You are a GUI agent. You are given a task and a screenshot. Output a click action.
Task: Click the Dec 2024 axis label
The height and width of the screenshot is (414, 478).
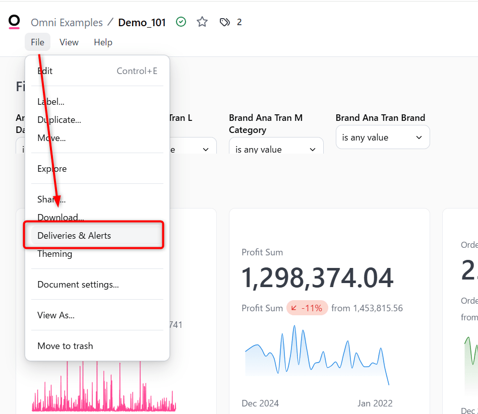[260, 403]
